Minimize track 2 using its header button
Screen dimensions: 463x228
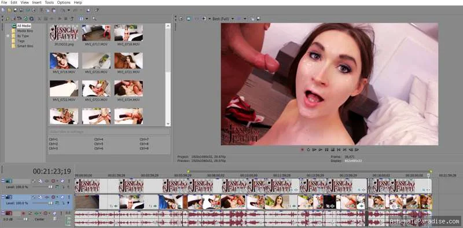[x=3, y=197]
